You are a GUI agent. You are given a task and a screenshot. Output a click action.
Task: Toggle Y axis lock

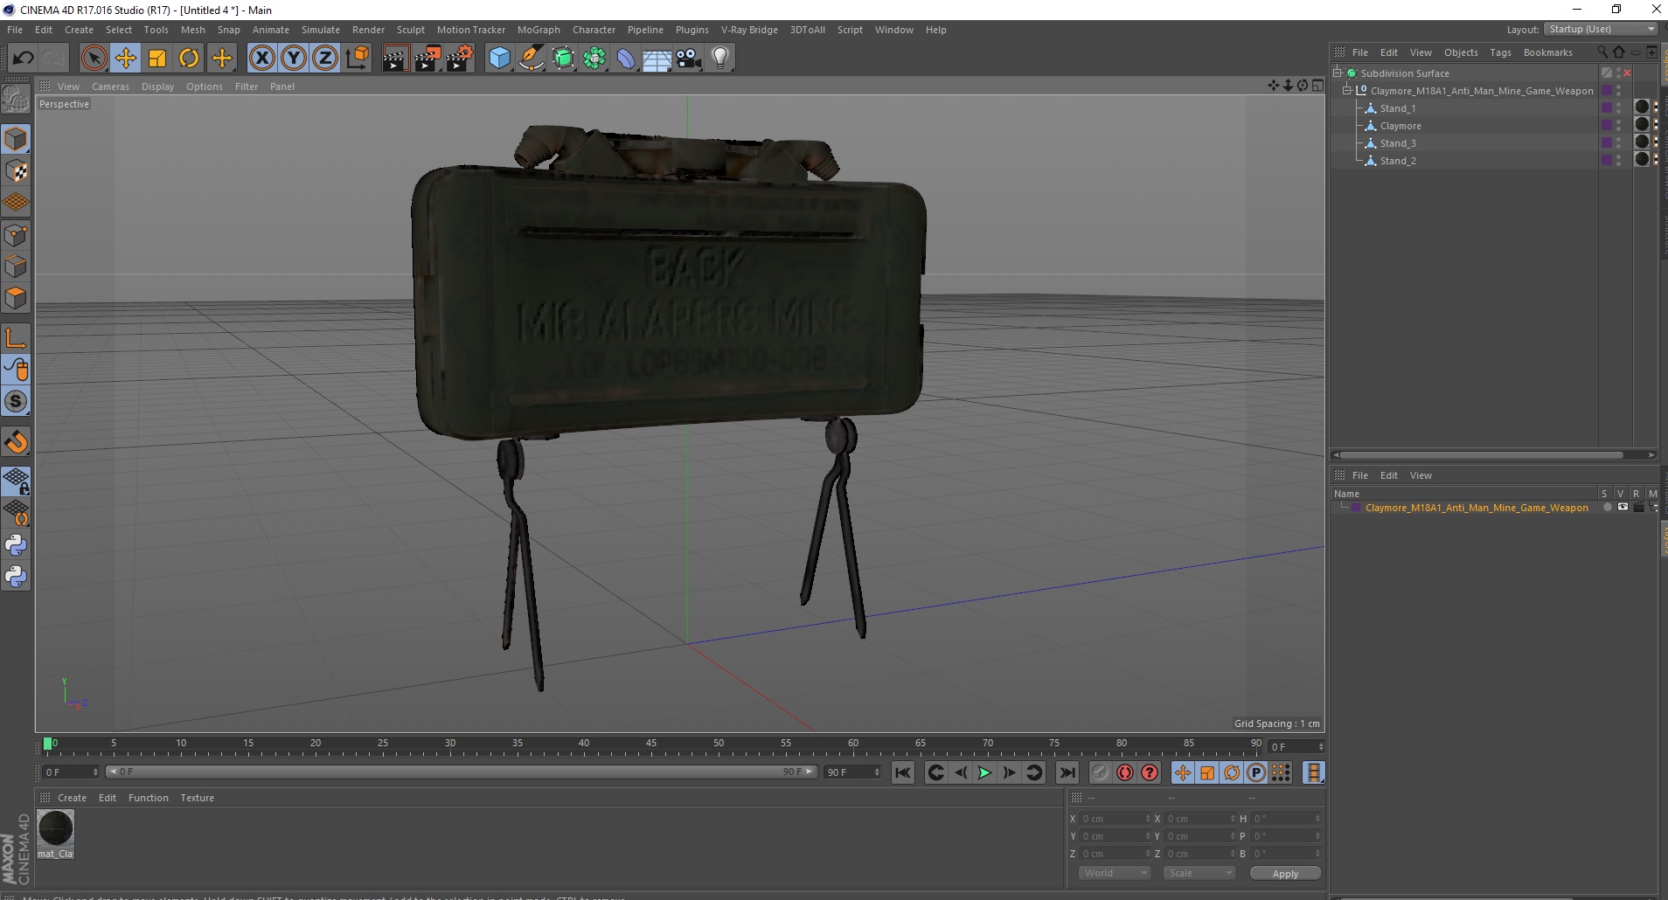coord(294,59)
